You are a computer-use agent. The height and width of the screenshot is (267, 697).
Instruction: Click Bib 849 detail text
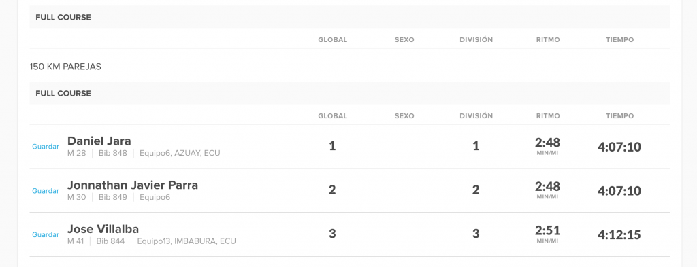(113, 198)
